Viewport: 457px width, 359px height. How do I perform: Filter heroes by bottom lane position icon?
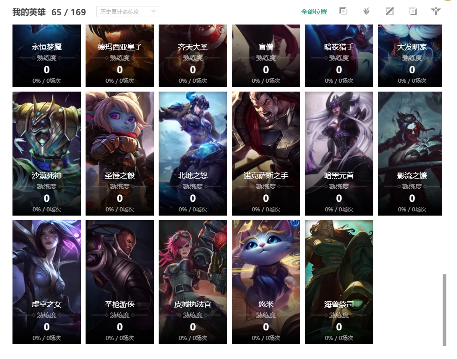click(413, 12)
